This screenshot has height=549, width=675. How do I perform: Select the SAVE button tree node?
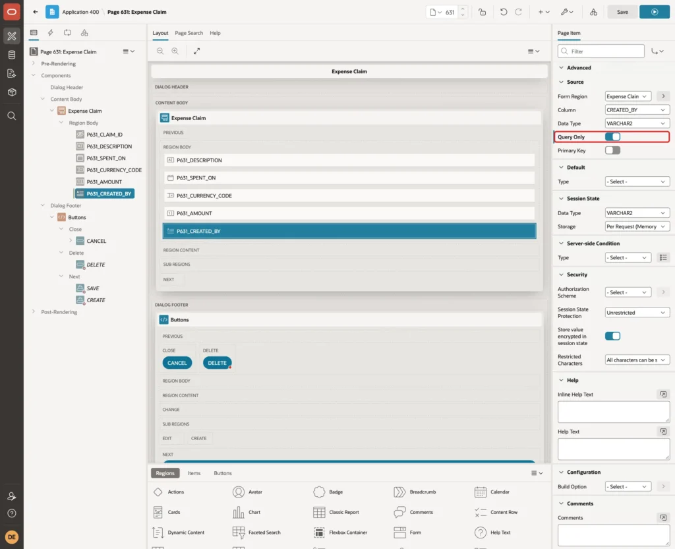(92, 288)
